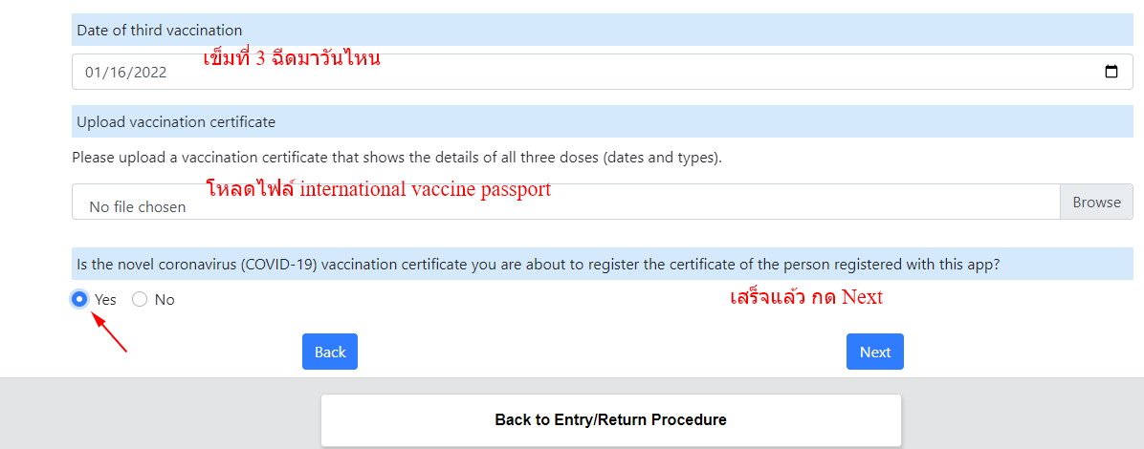This screenshot has width=1144, height=449.
Task: Click the red Thai annotation beside the date
Action: pos(292,58)
